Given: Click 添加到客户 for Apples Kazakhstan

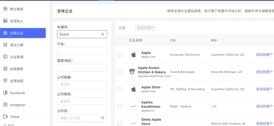Looking at the screenshot, I should click(264, 106).
